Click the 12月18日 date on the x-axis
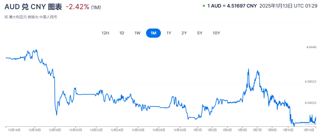The height and width of the screenshot is (134, 322). coord(55,130)
